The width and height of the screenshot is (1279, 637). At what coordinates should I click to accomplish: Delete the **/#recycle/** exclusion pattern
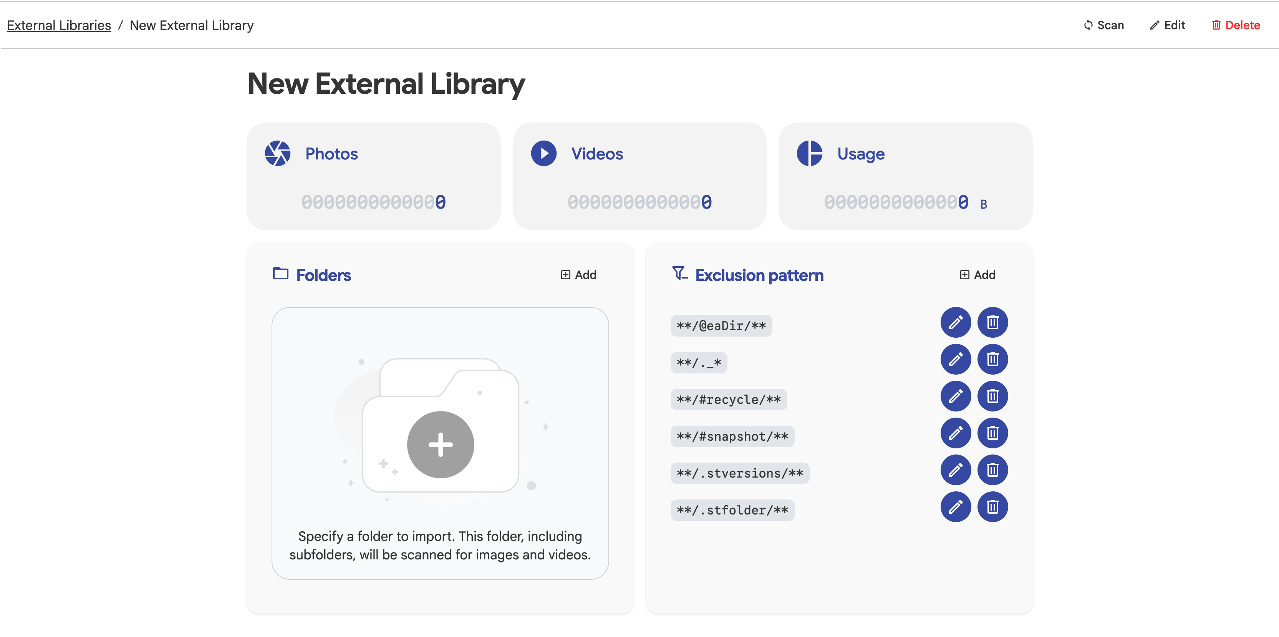(x=992, y=396)
